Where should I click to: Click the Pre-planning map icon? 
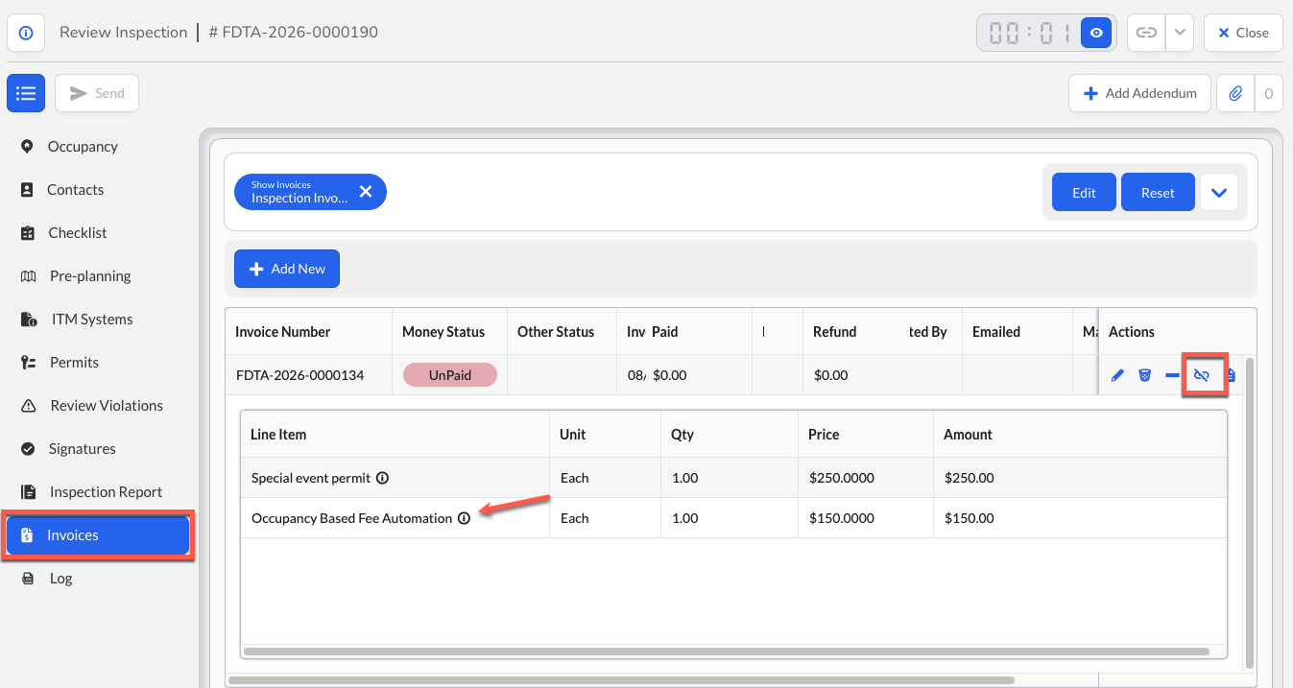[28, 275]
